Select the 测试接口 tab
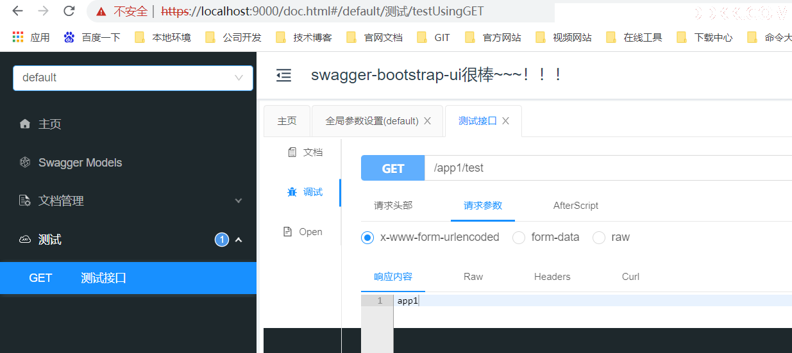The width and height of the screenshot is (792, 353). 477,121
